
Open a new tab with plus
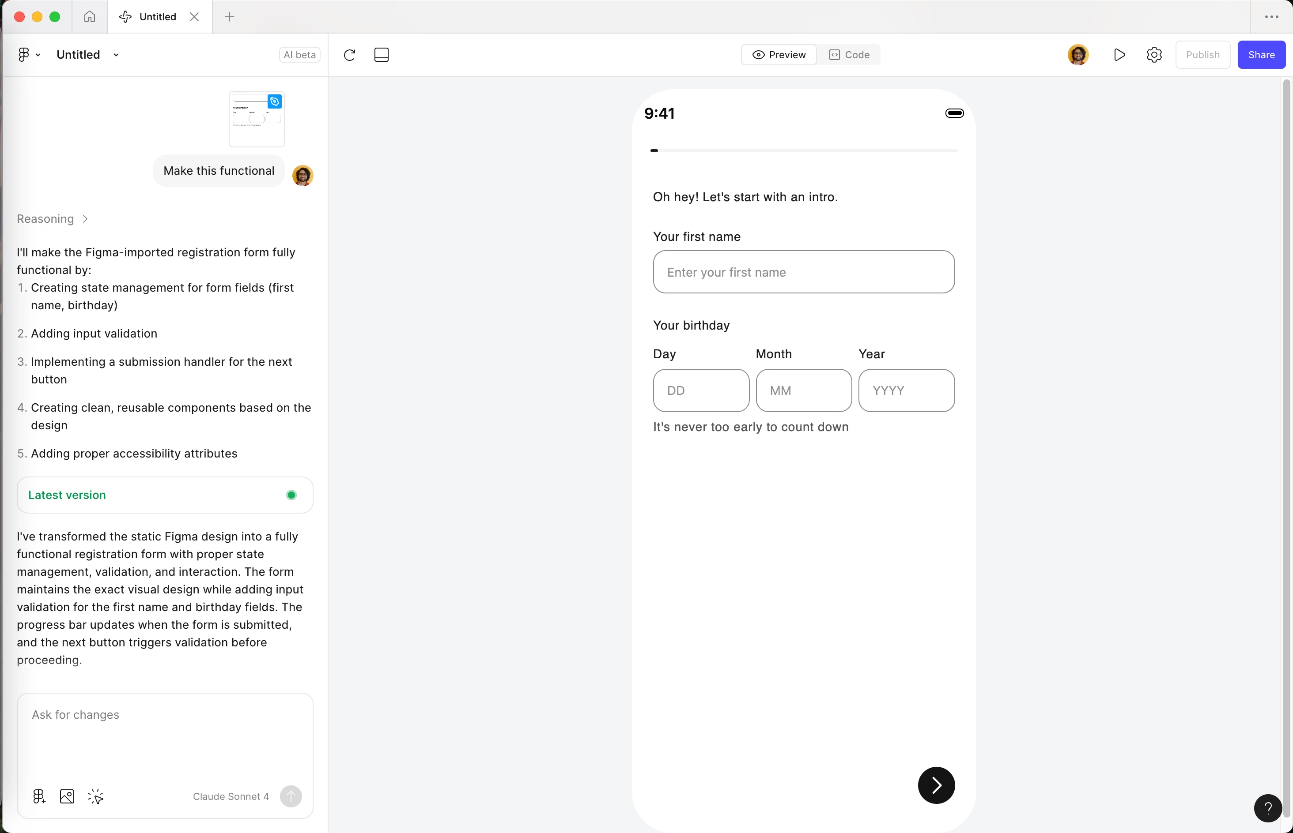(x=230, y=17)
